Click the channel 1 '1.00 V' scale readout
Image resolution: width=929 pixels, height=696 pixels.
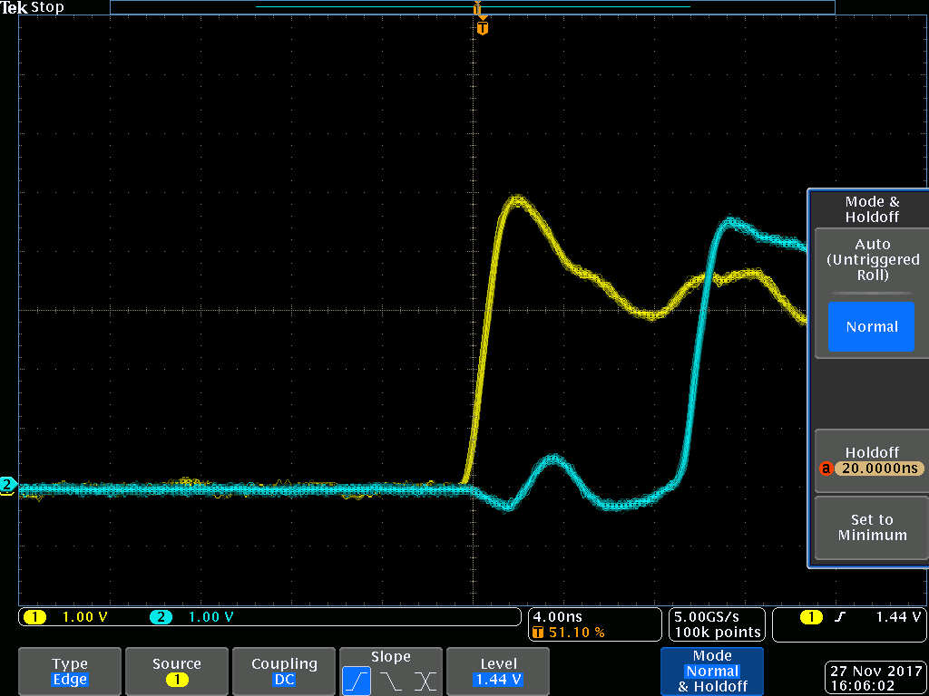click(x=85, y=618)
